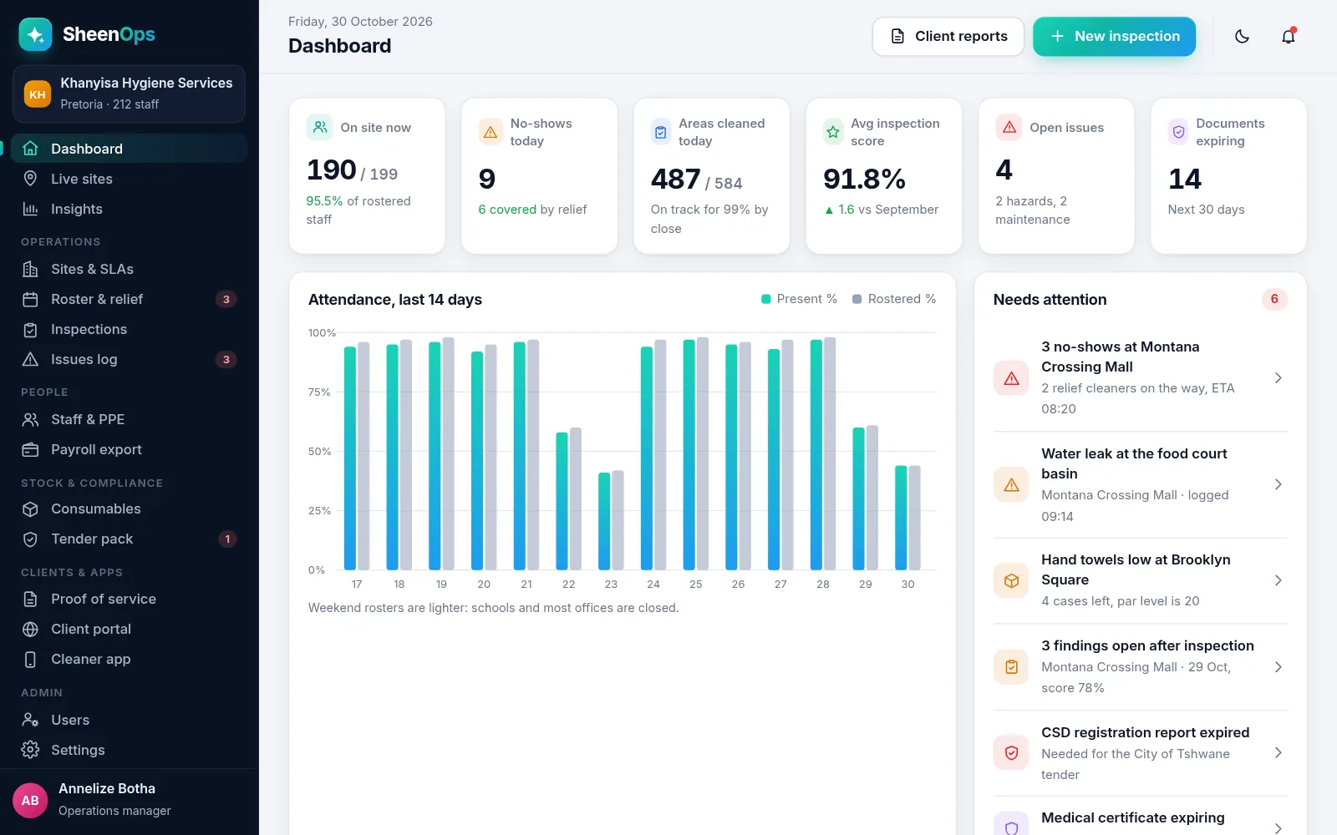This screenshot has height=835, width=1337.
Task: Navigate to Issues log
Action: coord(129,359)
